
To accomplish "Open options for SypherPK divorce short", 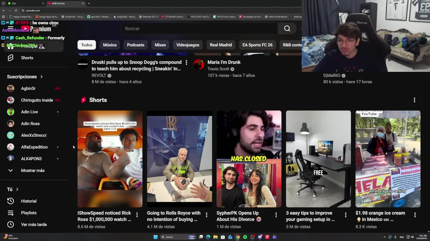I will click(x=276, y=215).
